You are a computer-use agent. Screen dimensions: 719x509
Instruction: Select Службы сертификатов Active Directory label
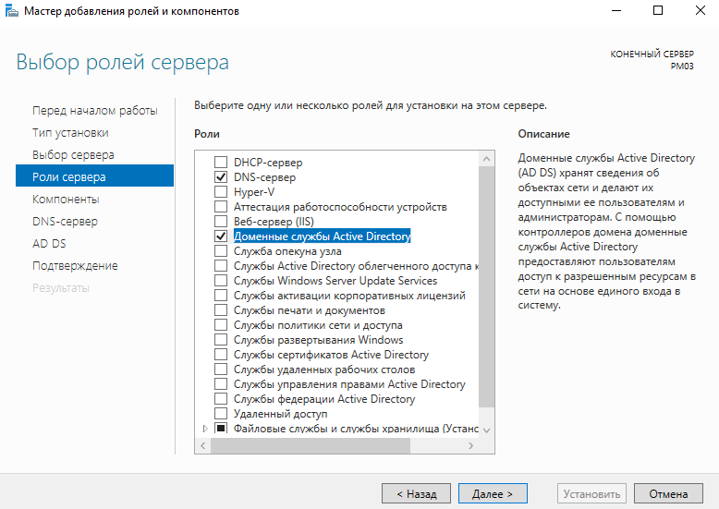pyautogui.click(x=331, y=355)
